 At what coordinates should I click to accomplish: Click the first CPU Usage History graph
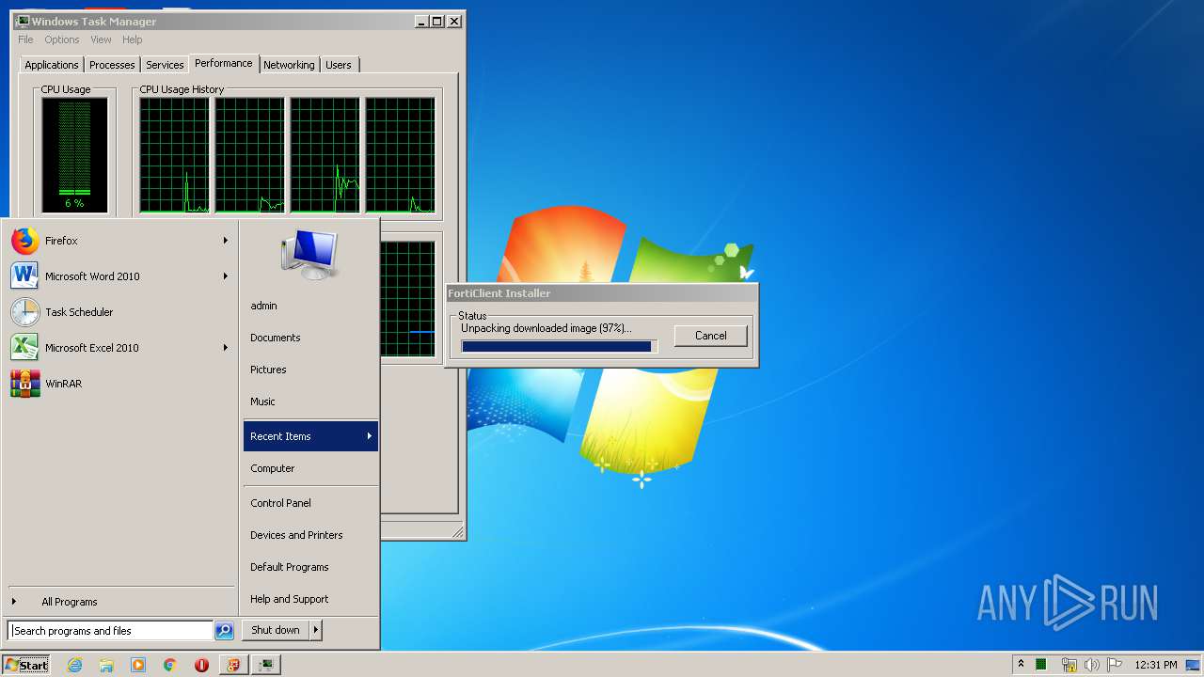(175, 155)
